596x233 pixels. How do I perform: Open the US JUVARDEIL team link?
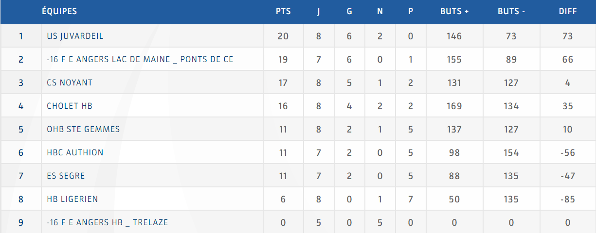click(75, 36)
